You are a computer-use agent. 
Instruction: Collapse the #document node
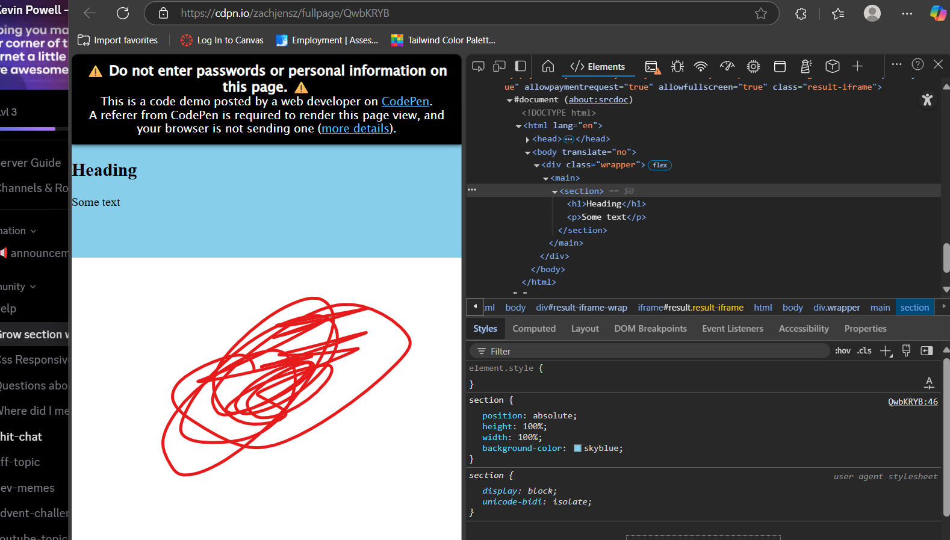coord(509,101)
